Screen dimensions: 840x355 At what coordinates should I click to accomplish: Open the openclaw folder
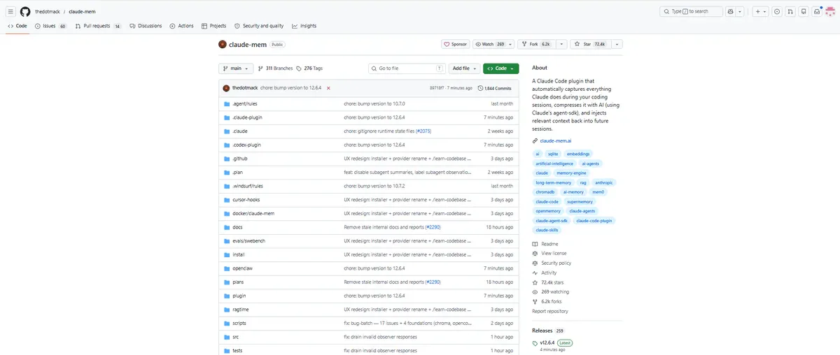(242, 268)
